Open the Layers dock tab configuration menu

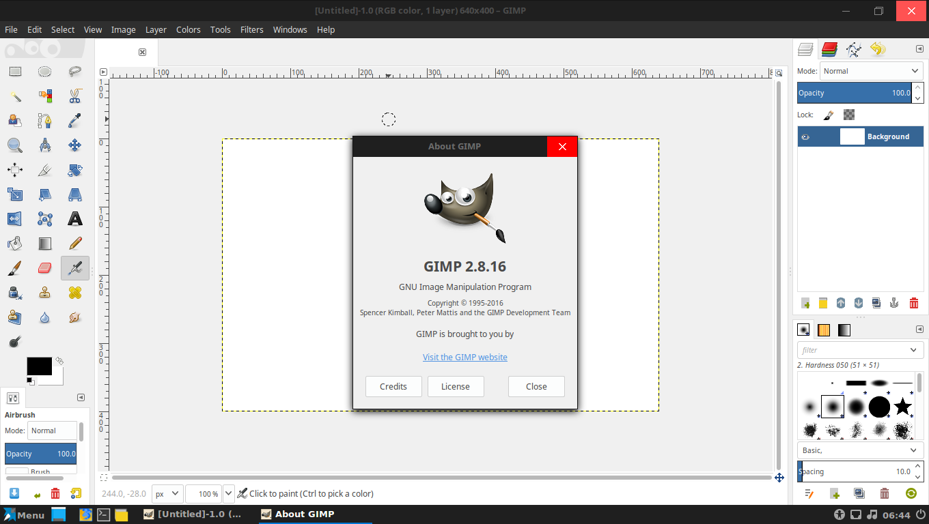(x=919, y=49)
